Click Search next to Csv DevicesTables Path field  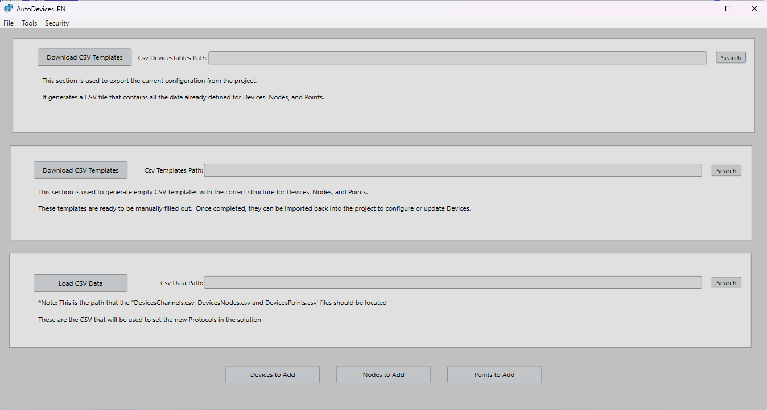731,58
